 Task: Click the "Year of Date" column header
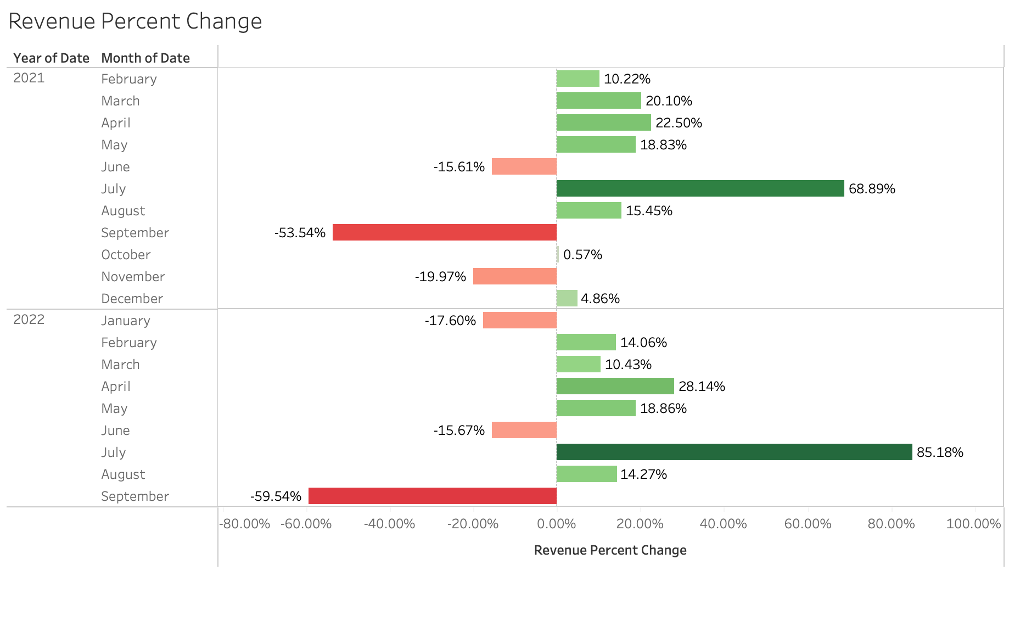click(x=51, y=58)
